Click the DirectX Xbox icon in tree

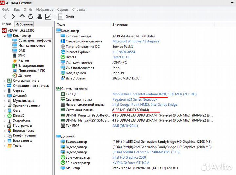[10, 116]
